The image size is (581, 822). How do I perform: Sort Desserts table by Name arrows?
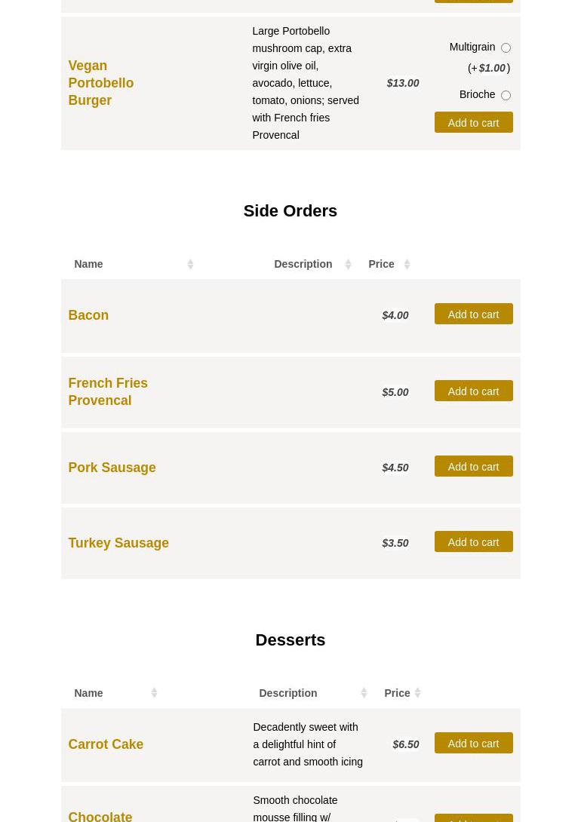pos(154,693)
